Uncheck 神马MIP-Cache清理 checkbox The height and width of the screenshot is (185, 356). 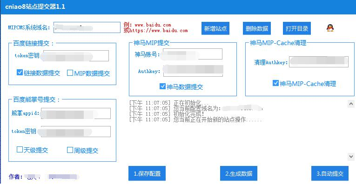click(x=275, y=83)
